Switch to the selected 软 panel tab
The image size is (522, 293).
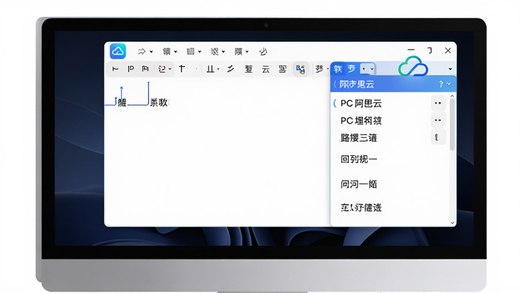338,69
